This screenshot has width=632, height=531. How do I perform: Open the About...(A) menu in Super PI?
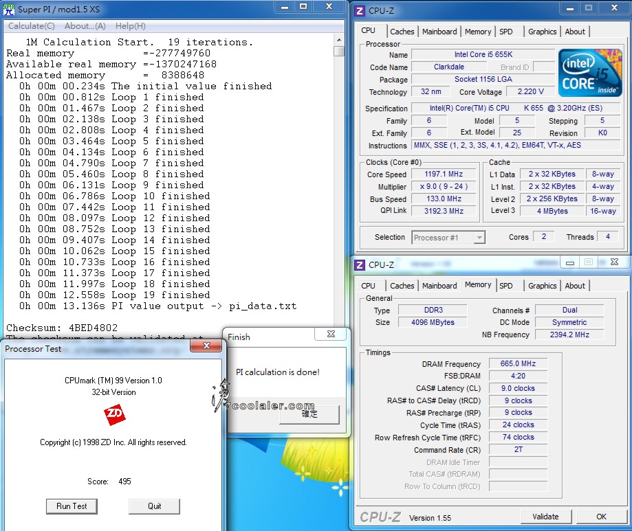click(85, 26)
